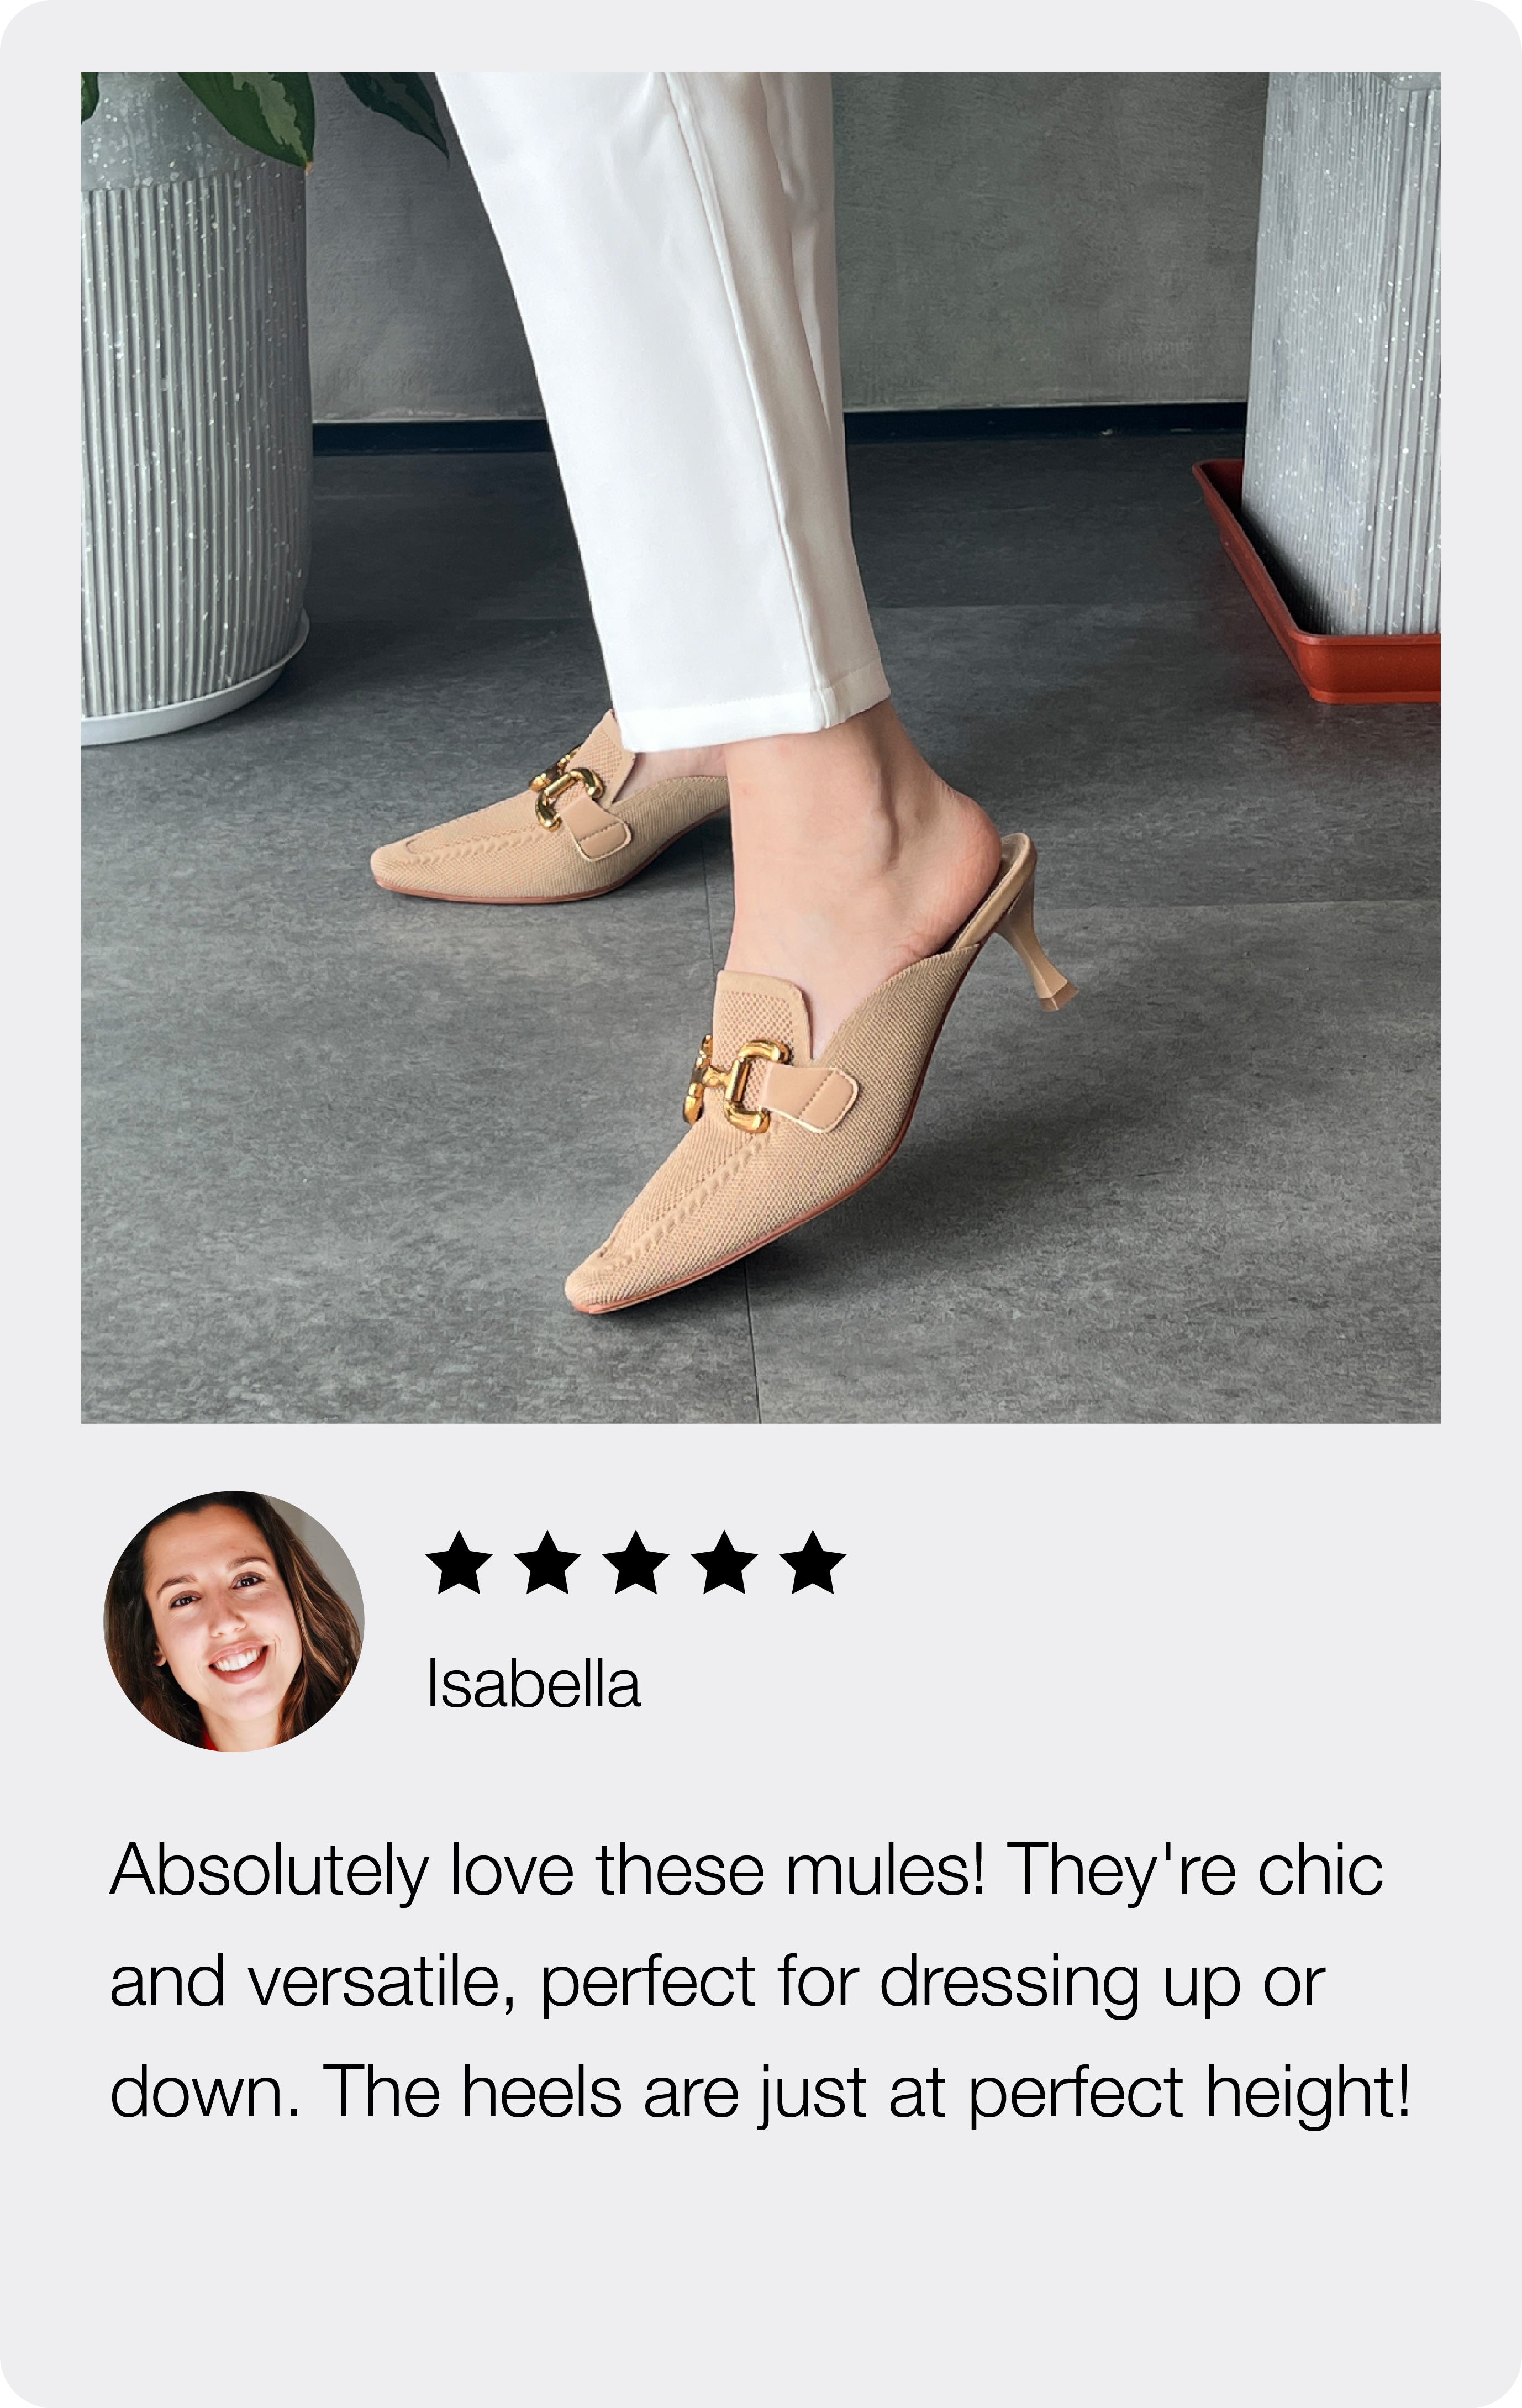Click the first rating star
This screenshot has width=1522, height=2408.
point(459,1562)
